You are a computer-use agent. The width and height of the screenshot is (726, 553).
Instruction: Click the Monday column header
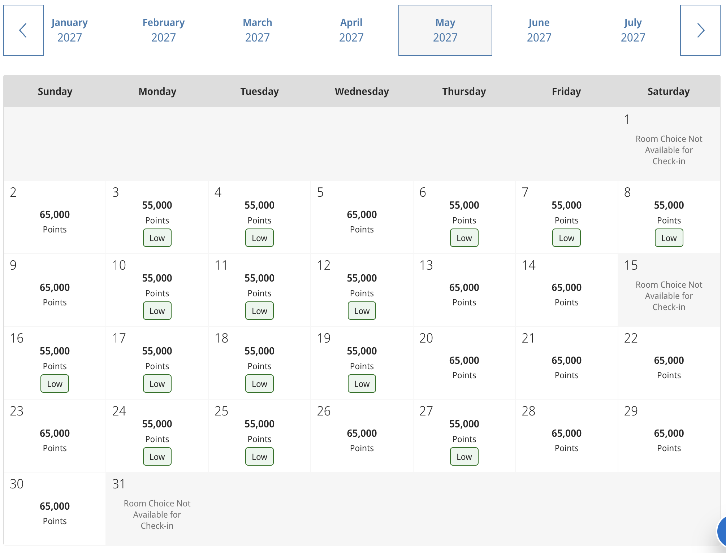[x=157, y=91]
